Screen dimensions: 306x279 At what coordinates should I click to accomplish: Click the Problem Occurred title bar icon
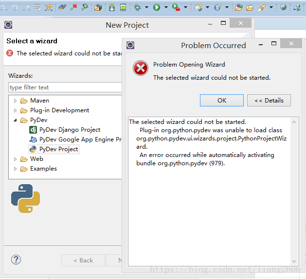130,45
